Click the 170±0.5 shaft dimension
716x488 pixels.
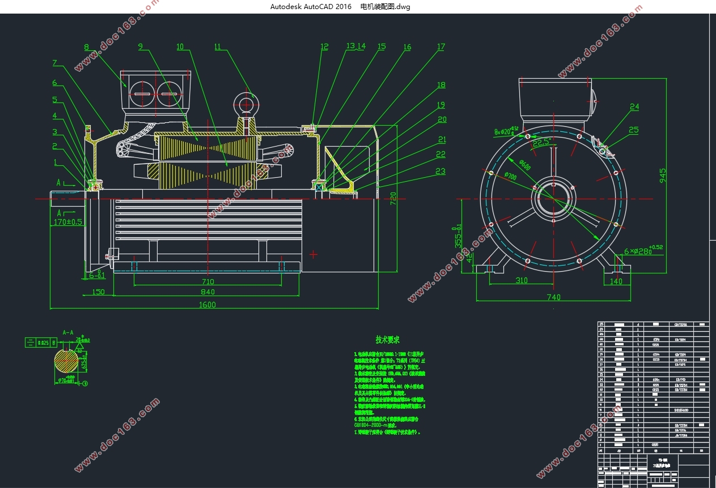(68, 221)
